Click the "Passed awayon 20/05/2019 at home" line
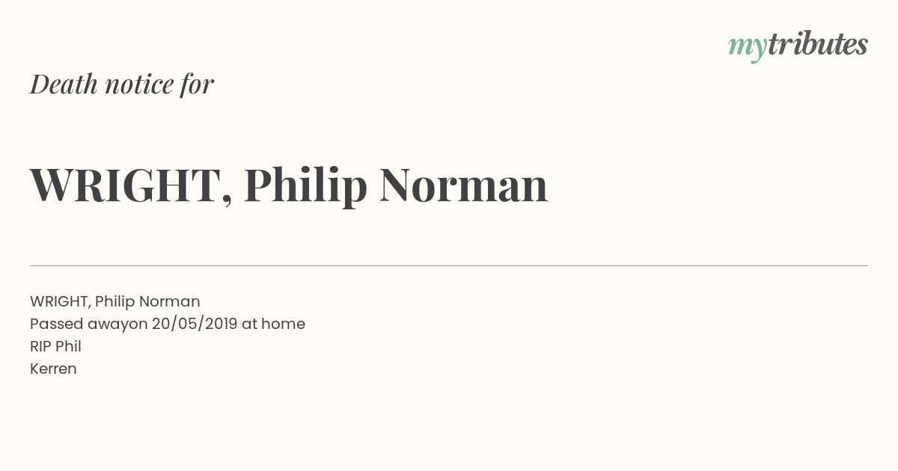The image size is (898, 471). click(x=168, y=324)
